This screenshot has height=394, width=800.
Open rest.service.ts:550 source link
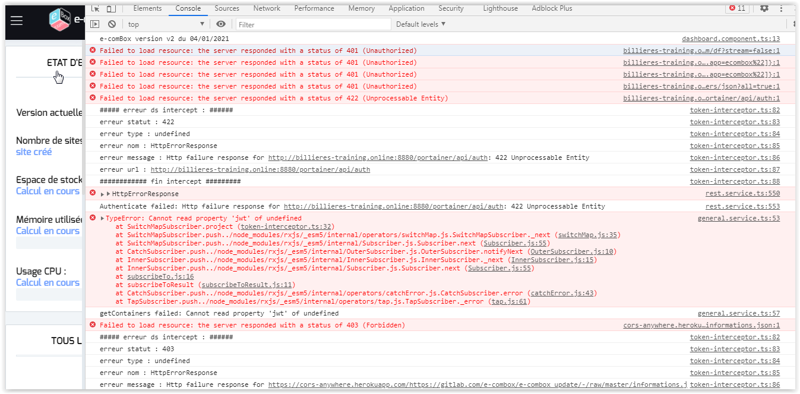point(742,194)
